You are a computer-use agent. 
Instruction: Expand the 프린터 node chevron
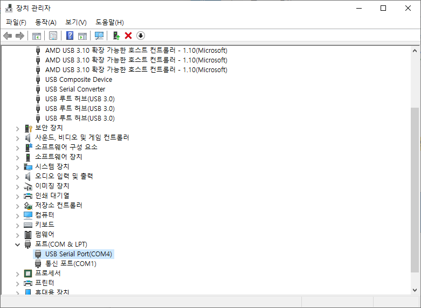pos(18,284)
